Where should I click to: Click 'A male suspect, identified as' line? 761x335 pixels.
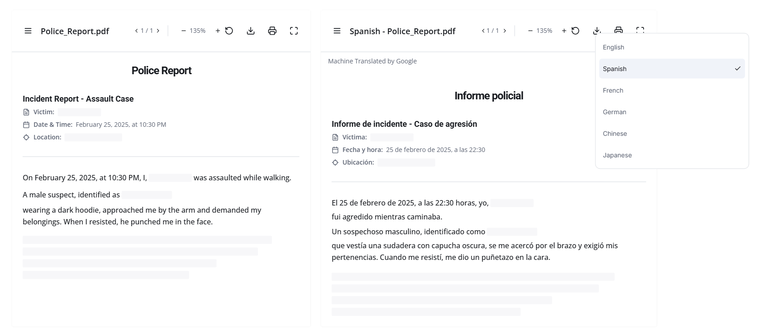[71, 195]
